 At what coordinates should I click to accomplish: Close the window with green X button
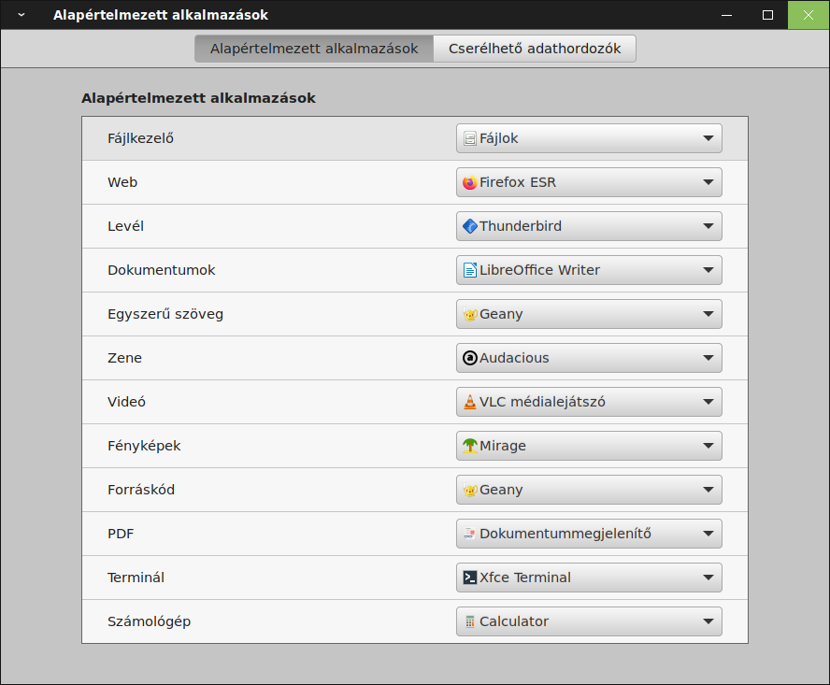coord(809,15)
